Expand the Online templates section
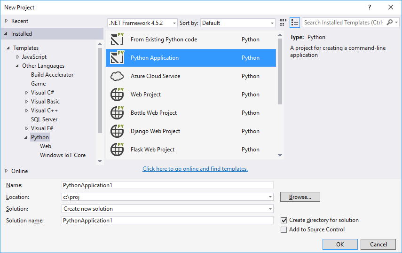Screen dimensions: 402x253 pos(7,171)
